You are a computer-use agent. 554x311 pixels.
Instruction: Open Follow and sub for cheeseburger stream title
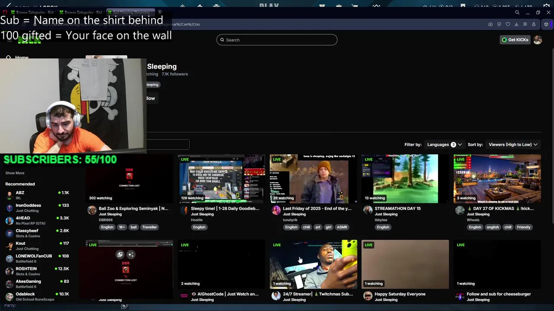click(x=499, y=294)
